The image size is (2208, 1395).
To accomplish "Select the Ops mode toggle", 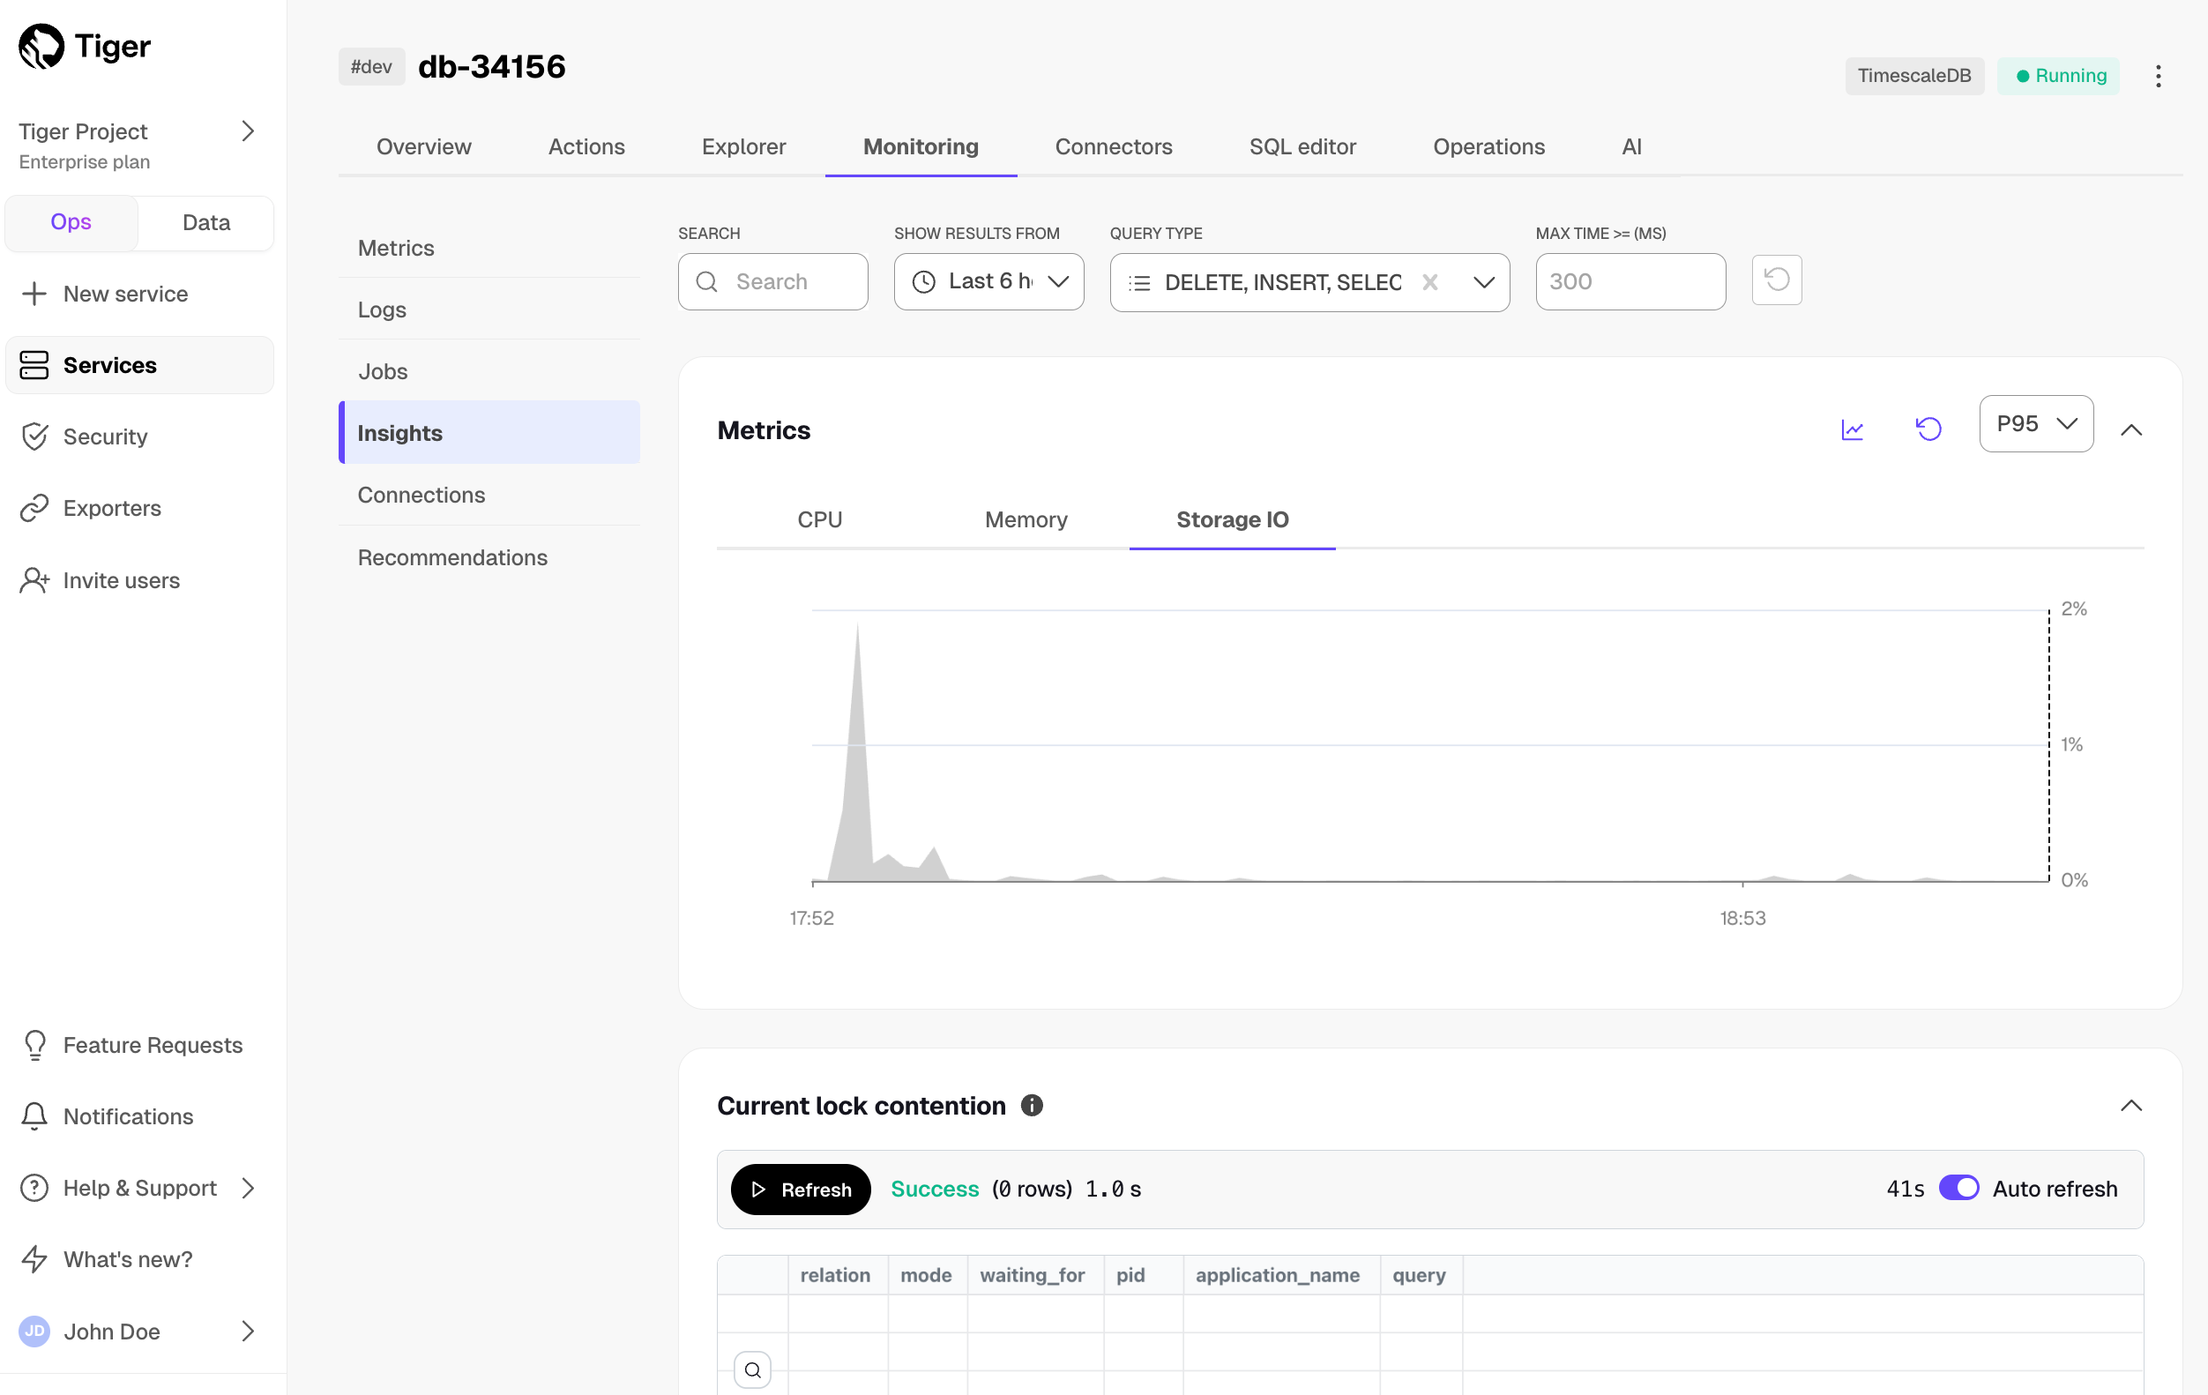I will pyautogui.click(x=71, y=223).
